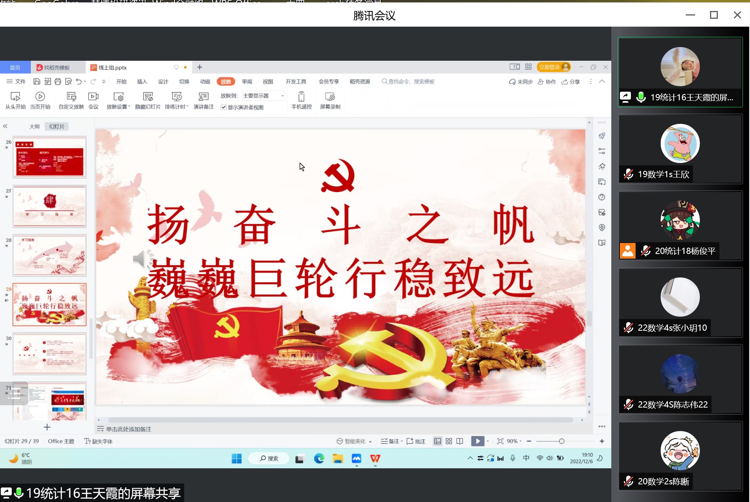Switch to 动画 ribbon tab

tap(205, 82)
